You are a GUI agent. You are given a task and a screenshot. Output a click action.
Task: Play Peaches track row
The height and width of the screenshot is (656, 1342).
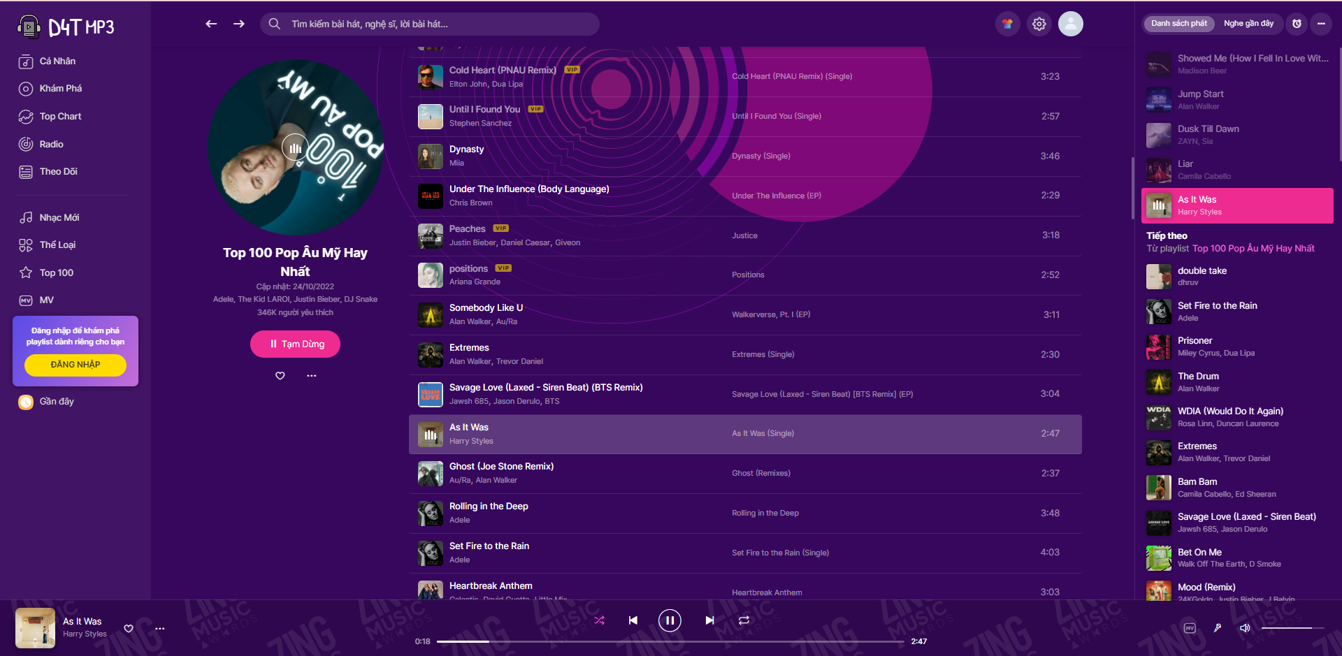click(745, 235)
